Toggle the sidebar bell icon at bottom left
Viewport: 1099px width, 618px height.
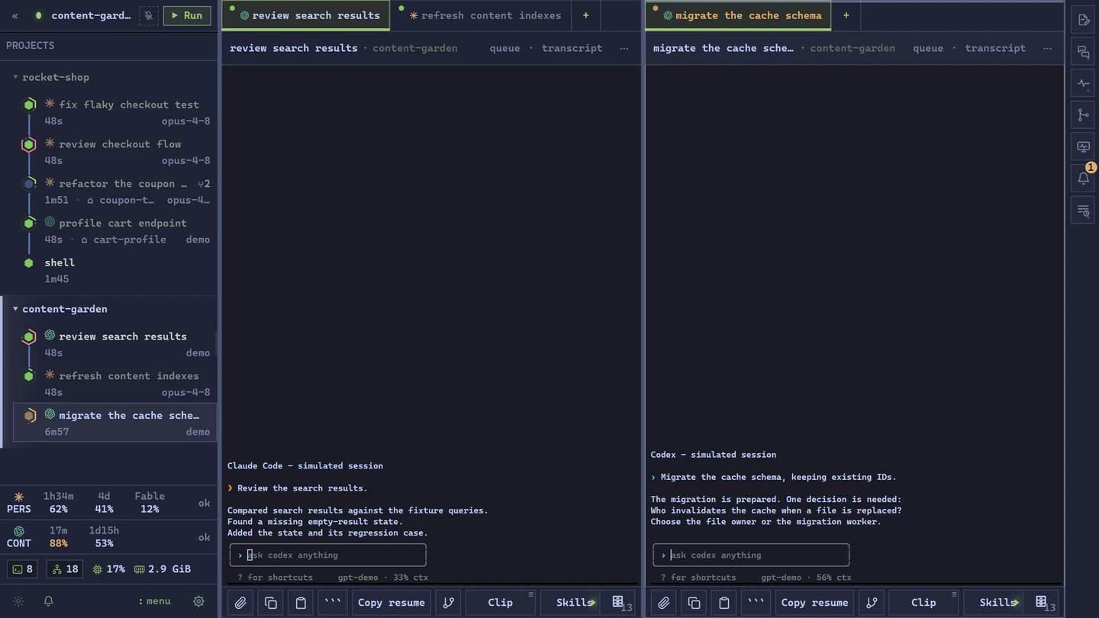click(x=48, y=601)
